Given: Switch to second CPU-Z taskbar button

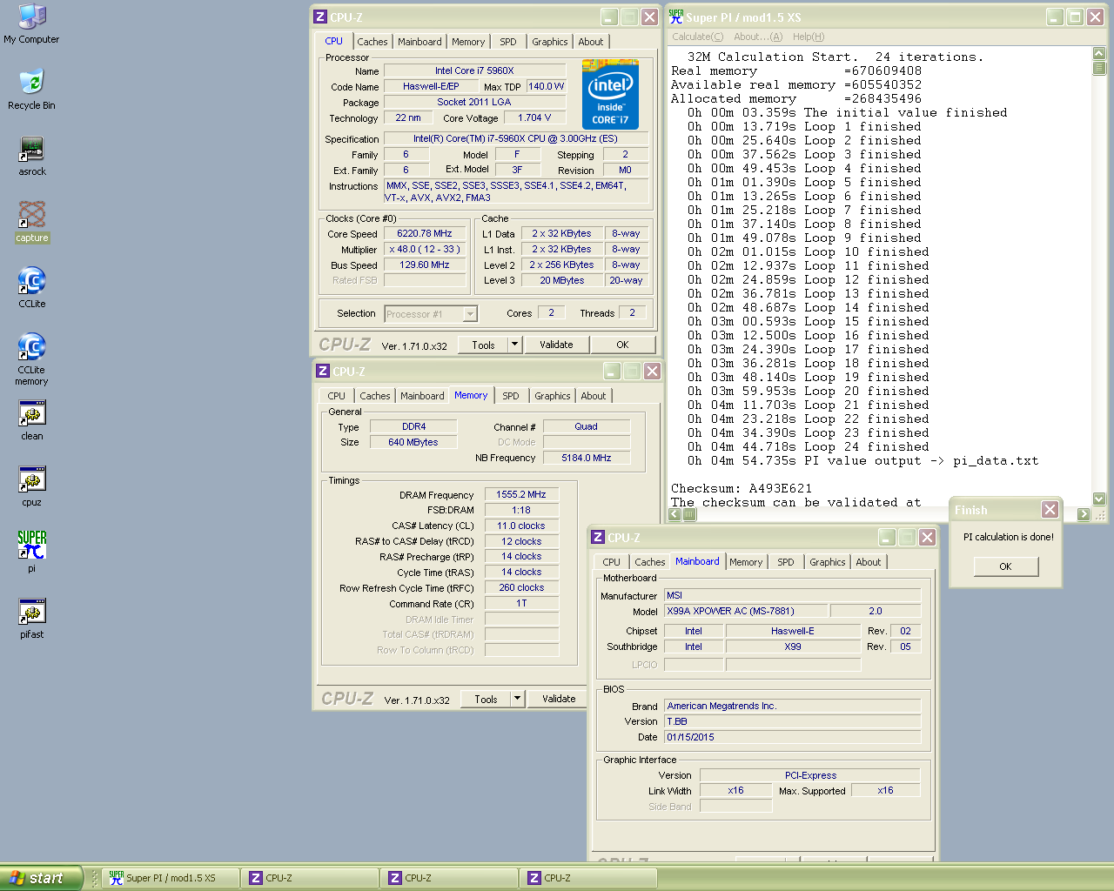Looking at the screenshot, I should pos(449,878).
